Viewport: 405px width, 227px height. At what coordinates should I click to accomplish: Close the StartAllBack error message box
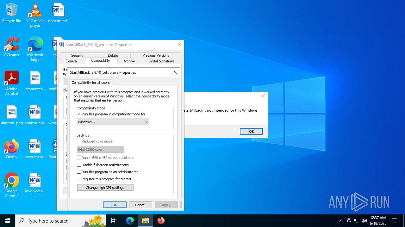pos(263,96)
